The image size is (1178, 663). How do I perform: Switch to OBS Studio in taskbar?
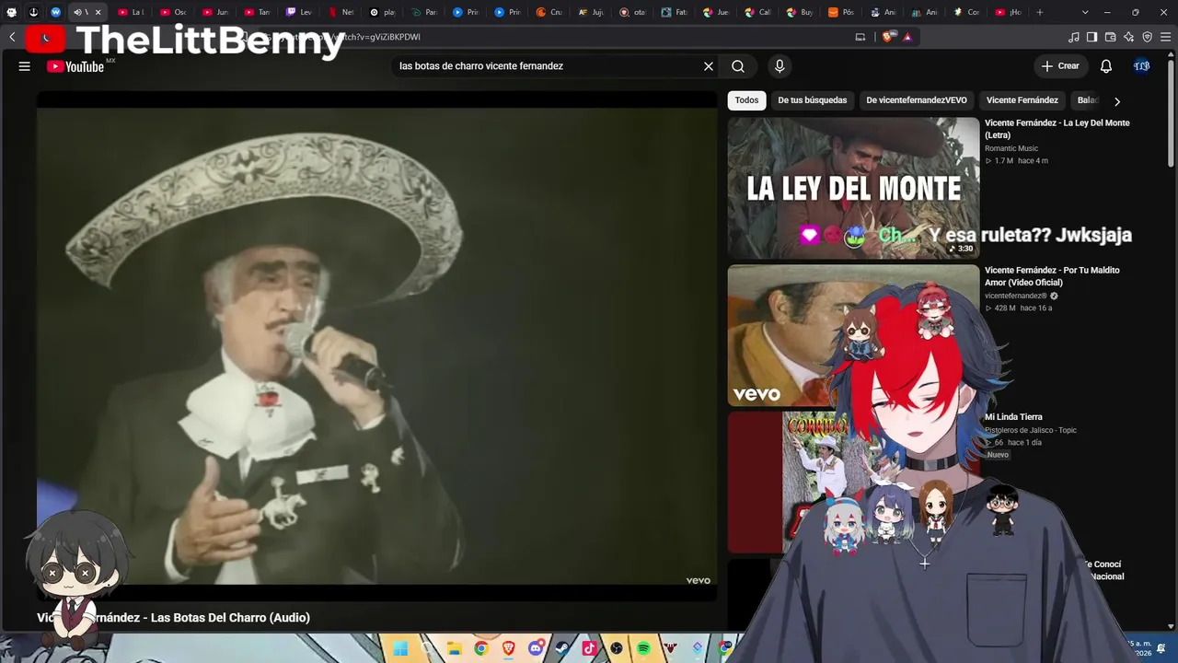(617, 649)
